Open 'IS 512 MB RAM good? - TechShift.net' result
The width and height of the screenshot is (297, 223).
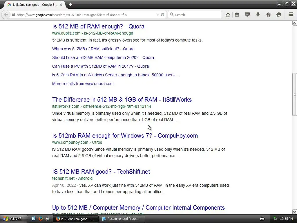point(101,172)
